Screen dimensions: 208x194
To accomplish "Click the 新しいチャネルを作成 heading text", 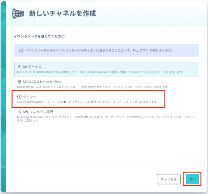I will pos(62,14).
